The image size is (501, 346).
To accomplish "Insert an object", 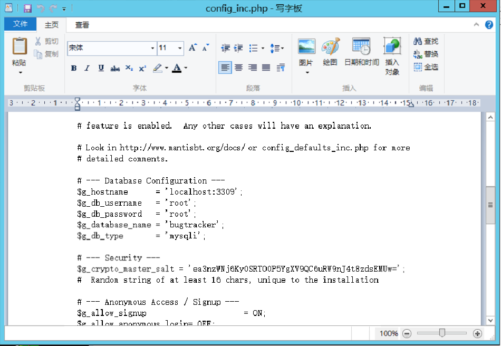I will click(392, 56).
